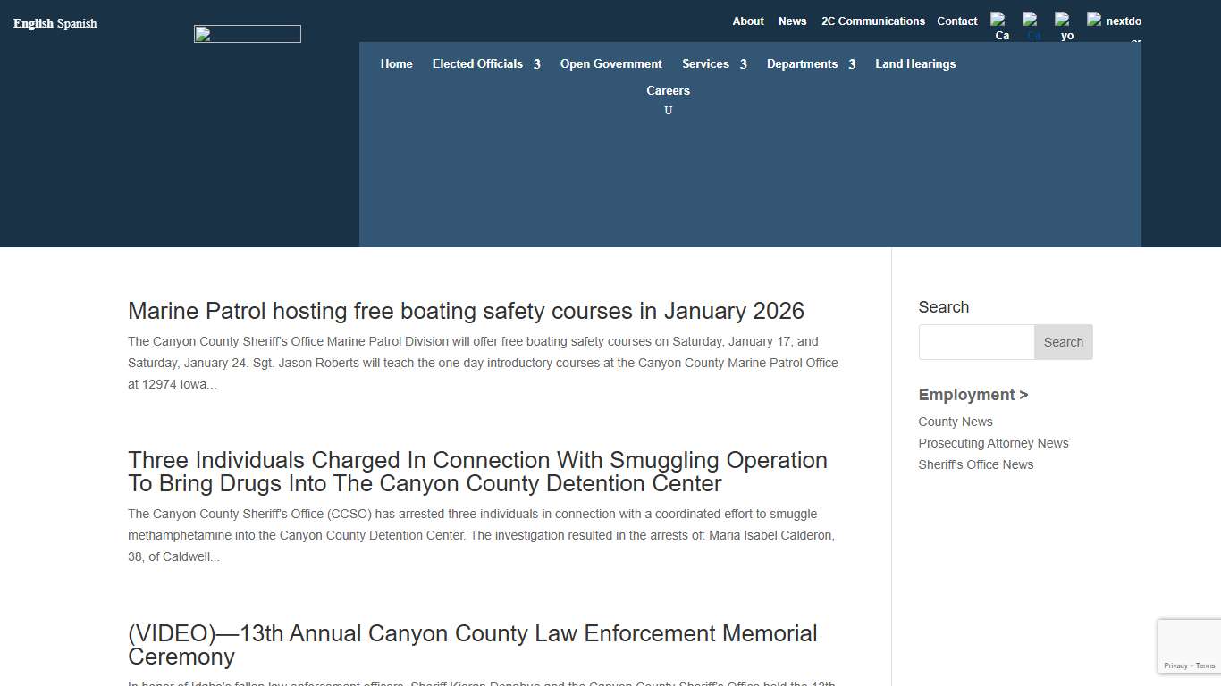
Task: Switch site language to English
Action: click(x=31, y=23)
